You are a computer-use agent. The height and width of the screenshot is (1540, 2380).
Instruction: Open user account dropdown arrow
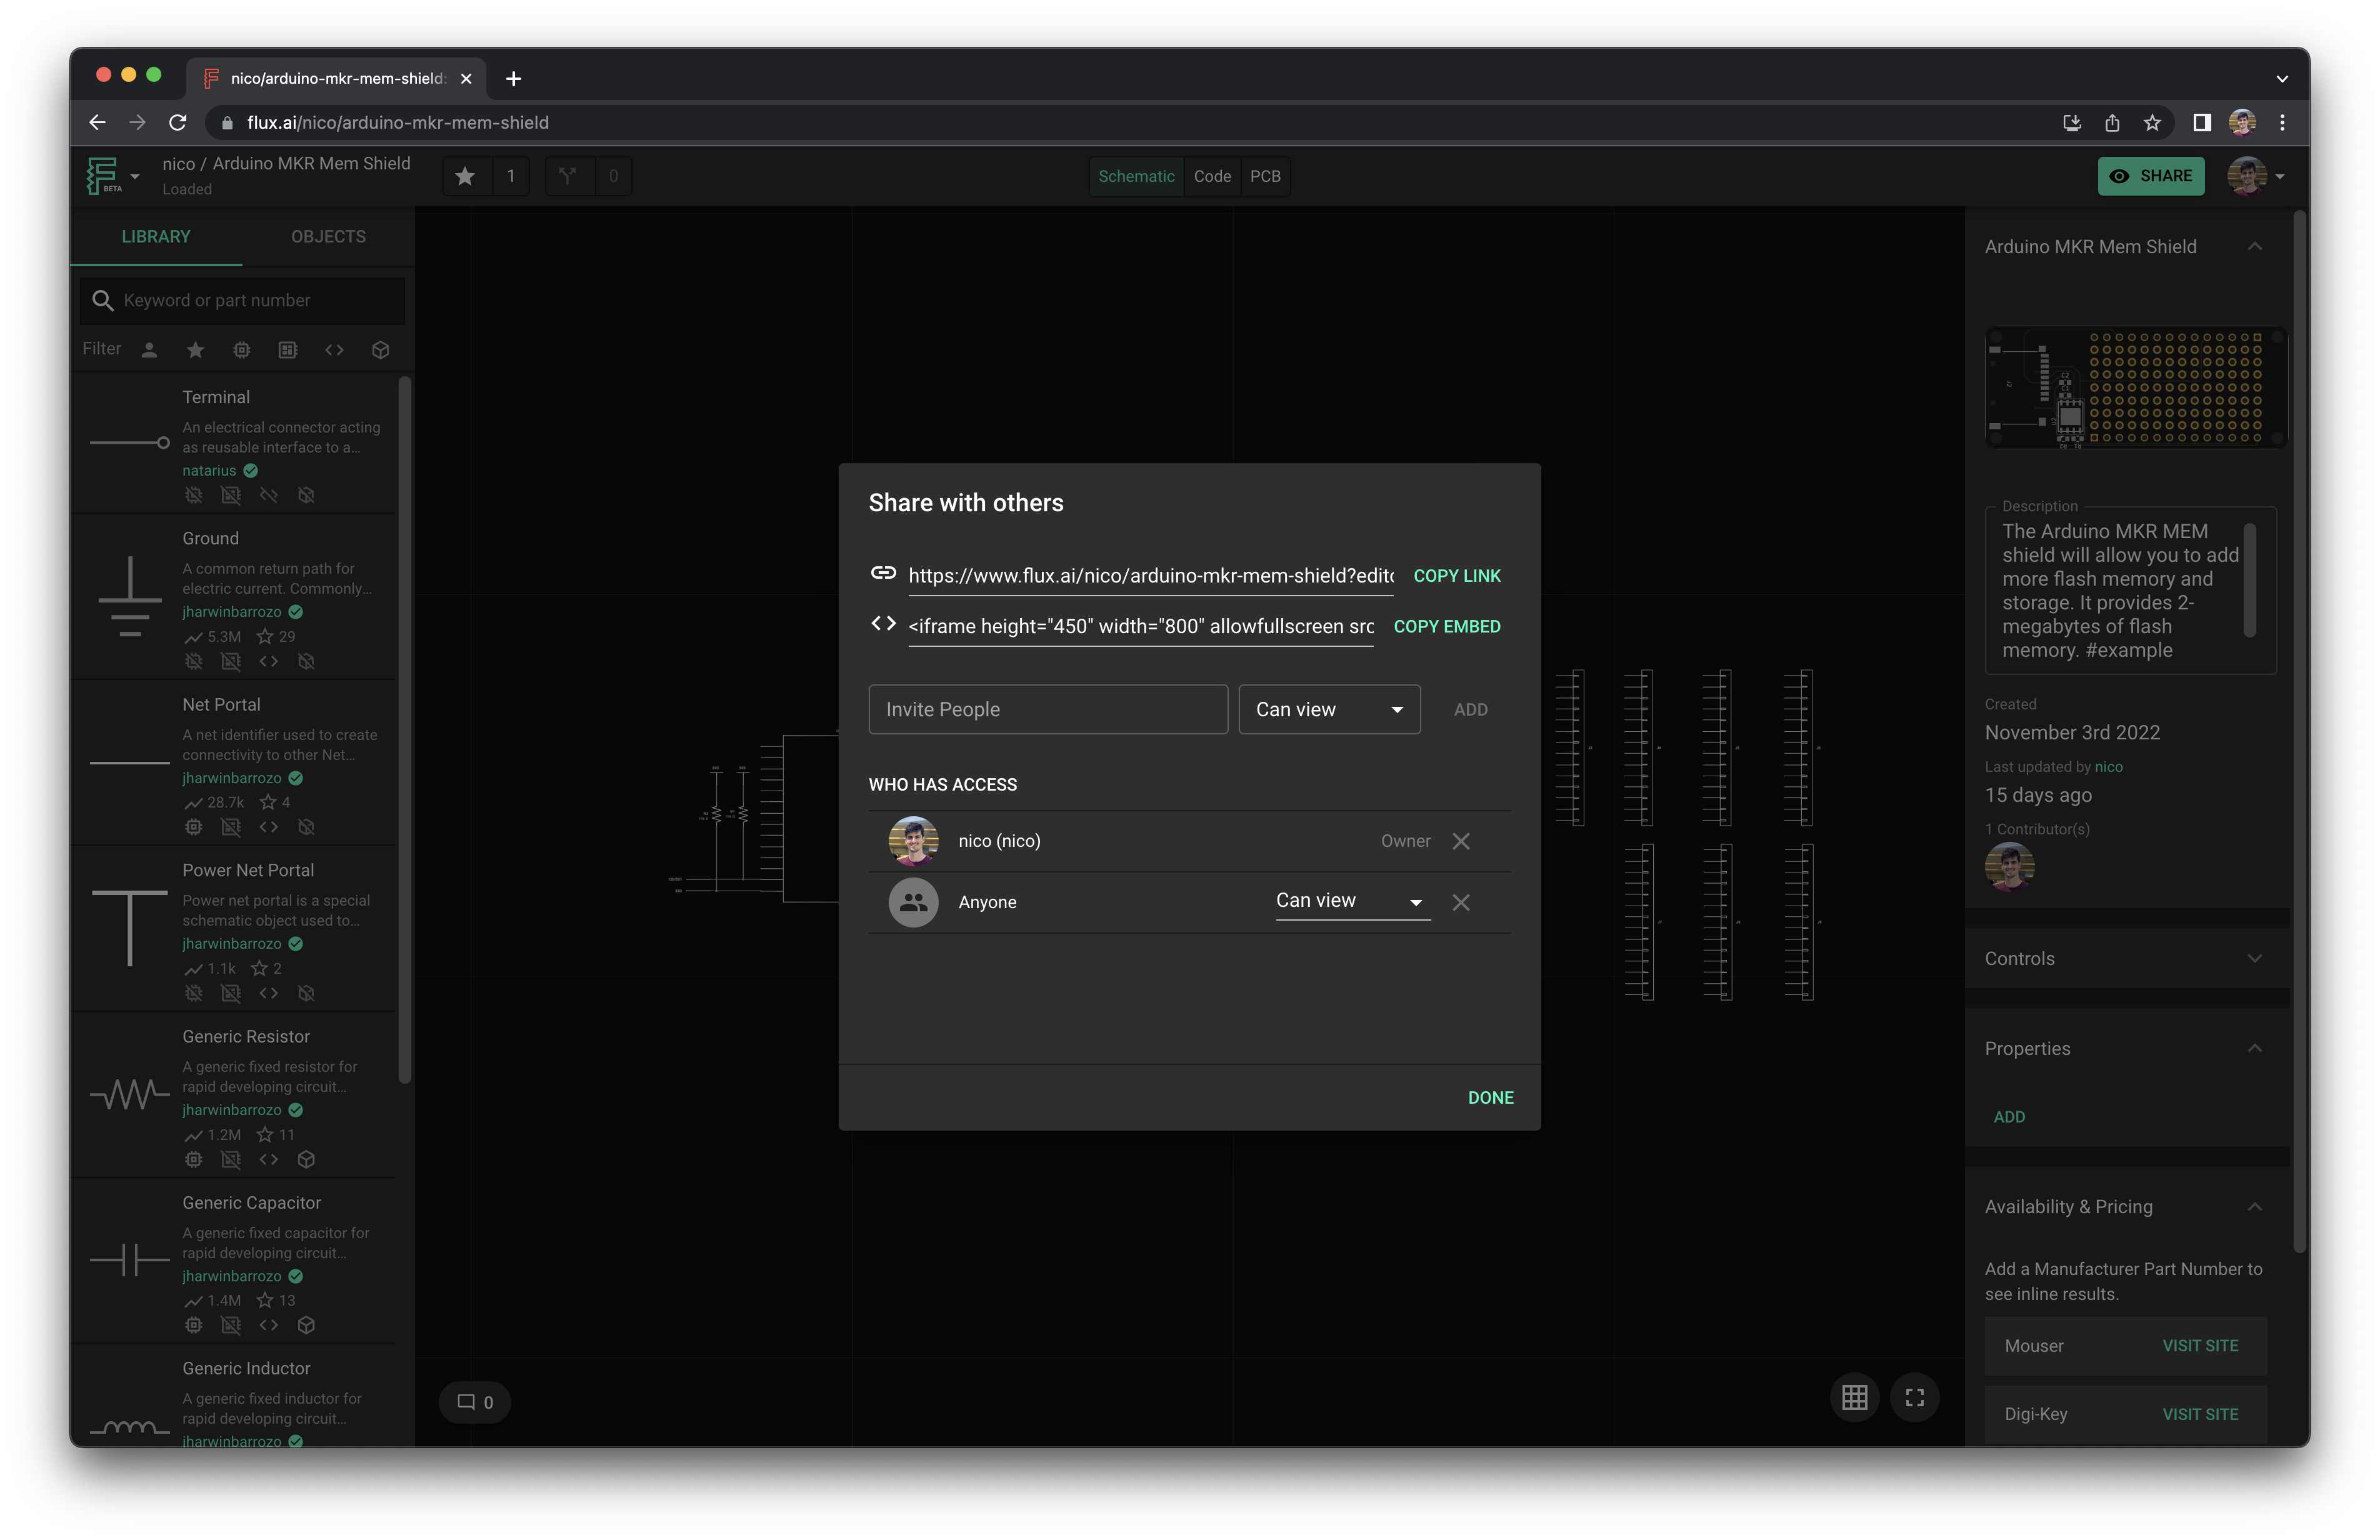tap(2280, 176)
